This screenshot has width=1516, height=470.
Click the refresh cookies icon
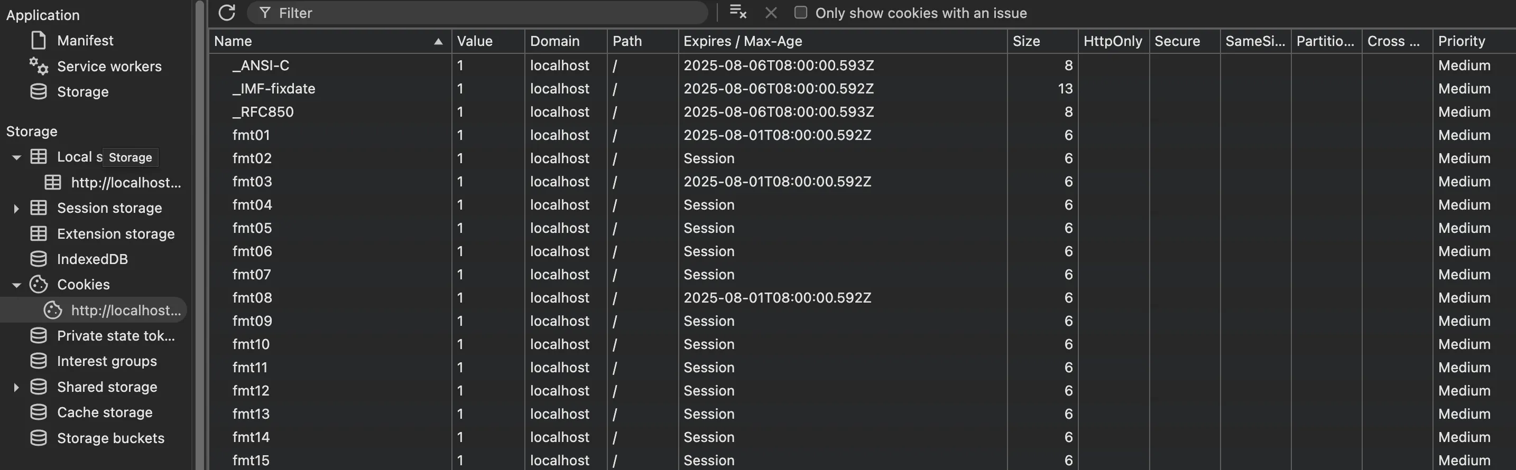[x=227, y=12]
